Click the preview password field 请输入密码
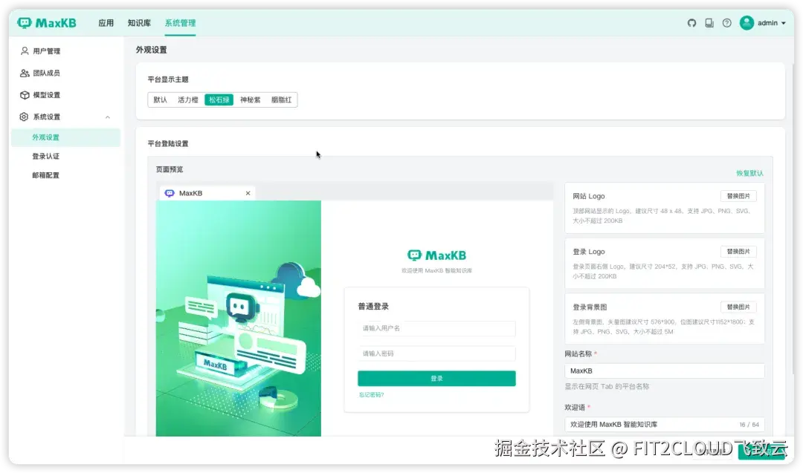Viewport: 803px width, 473px height. pyautogui.click(x=437, y=353)
